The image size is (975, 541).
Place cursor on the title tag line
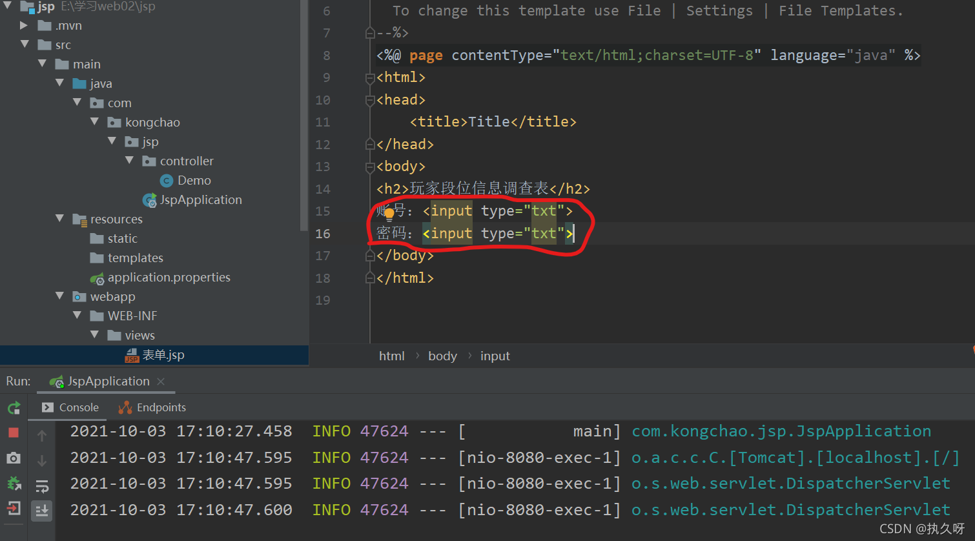tap(493, 122)
